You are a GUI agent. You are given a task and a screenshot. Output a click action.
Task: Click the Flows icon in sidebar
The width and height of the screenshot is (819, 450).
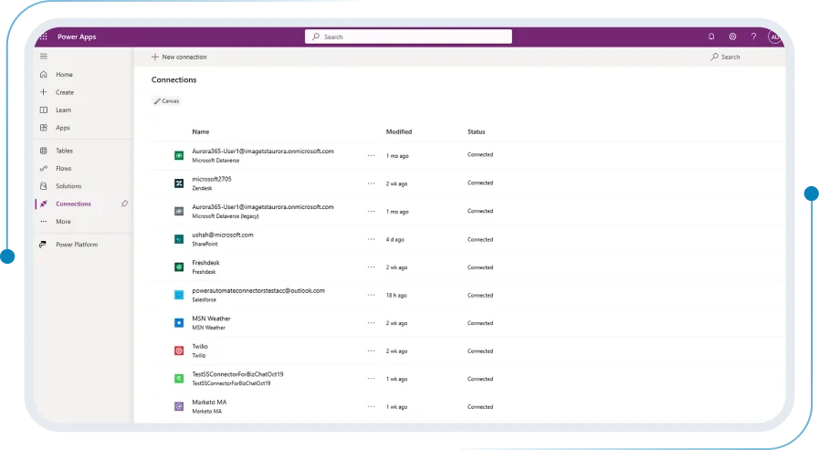44,168
